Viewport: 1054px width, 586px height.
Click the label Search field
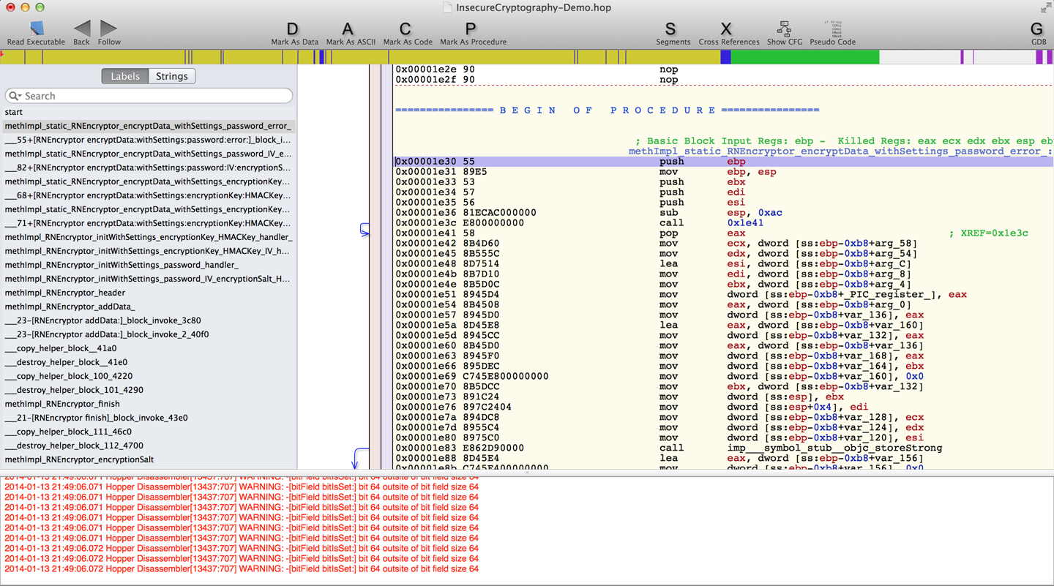pos(154,96)
